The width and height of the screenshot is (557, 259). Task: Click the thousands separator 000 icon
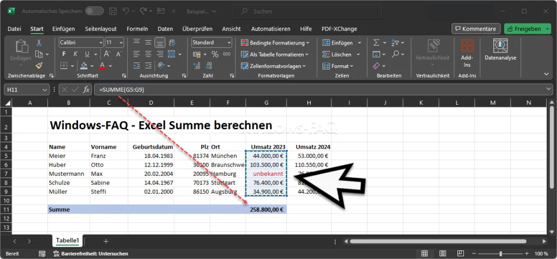coord(227,54)
